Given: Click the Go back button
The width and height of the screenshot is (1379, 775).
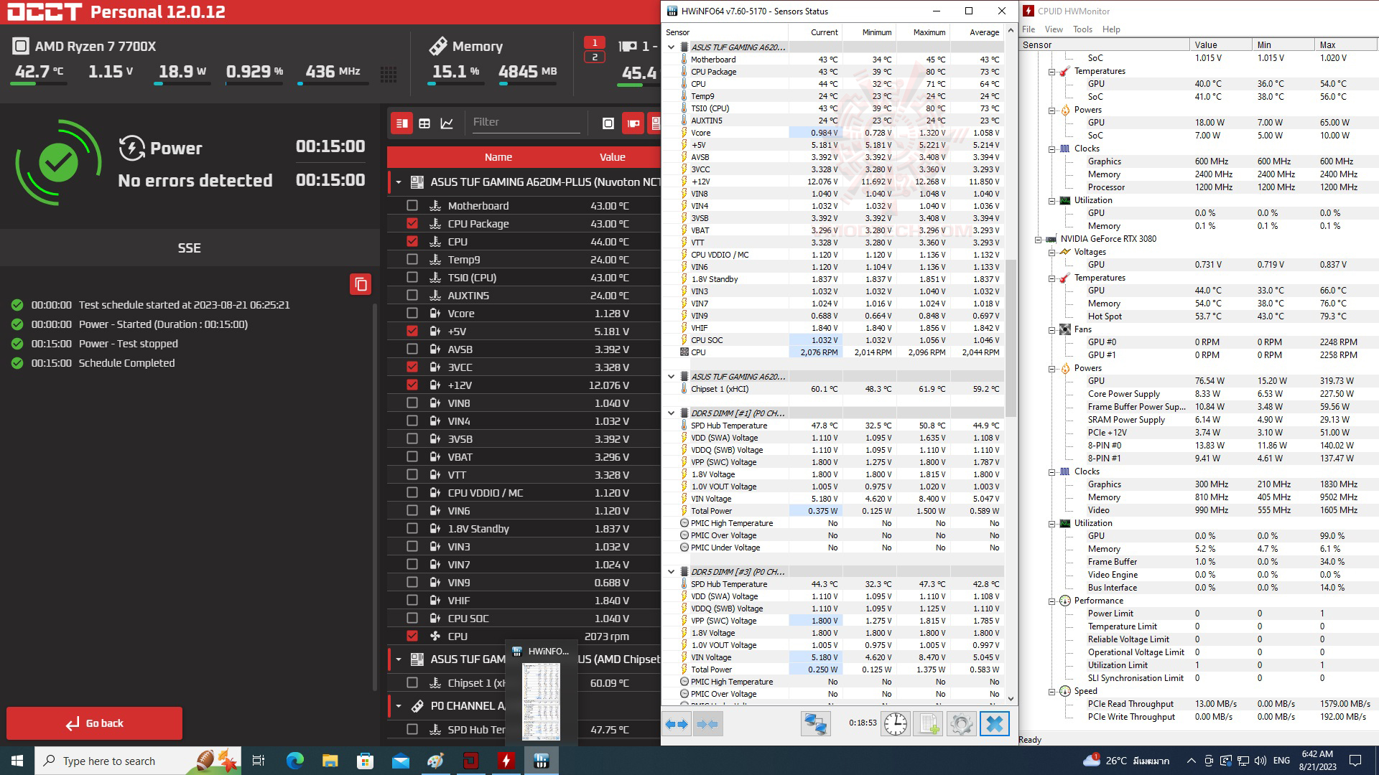Looking at the screenshot, I should tap(94, 723).
